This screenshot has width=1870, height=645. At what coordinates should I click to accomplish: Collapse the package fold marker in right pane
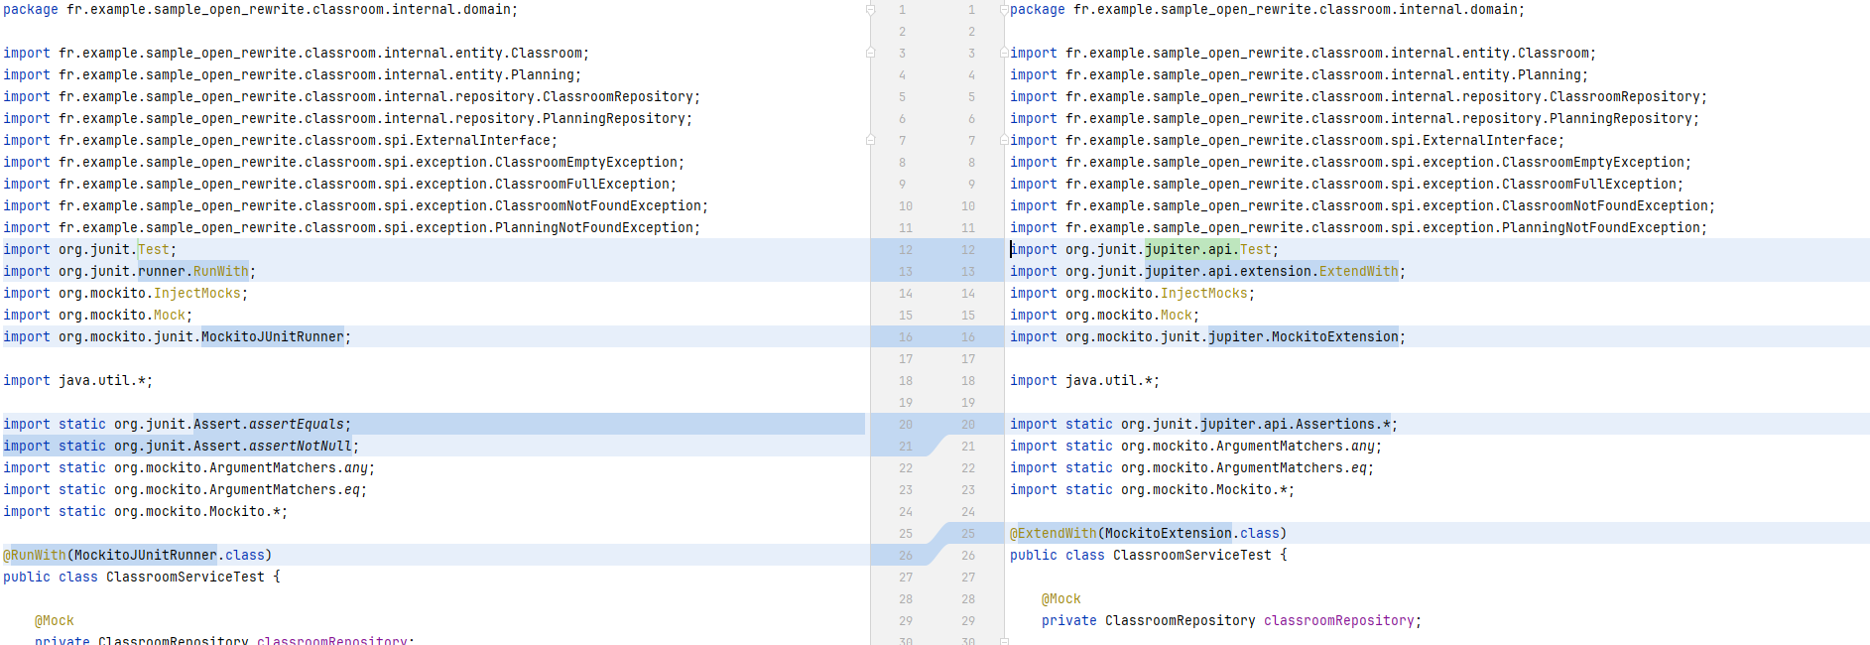(1004, 10)
